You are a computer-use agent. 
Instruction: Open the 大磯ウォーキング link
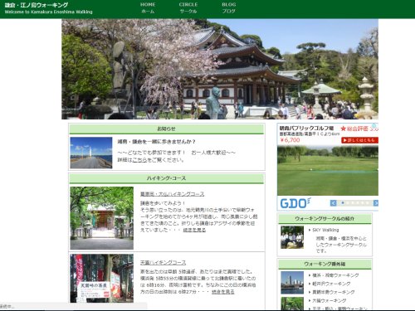pyautogui.click(x=329, y=300)
